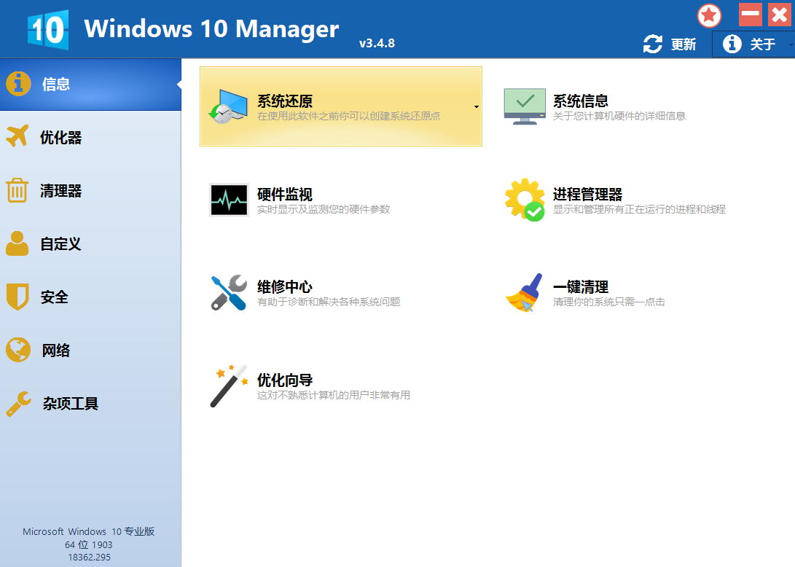
Task: Open the 安全 section
Action: point(91,297)
